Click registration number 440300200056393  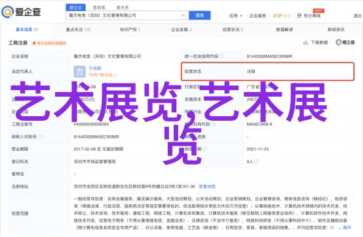[91, 124]
